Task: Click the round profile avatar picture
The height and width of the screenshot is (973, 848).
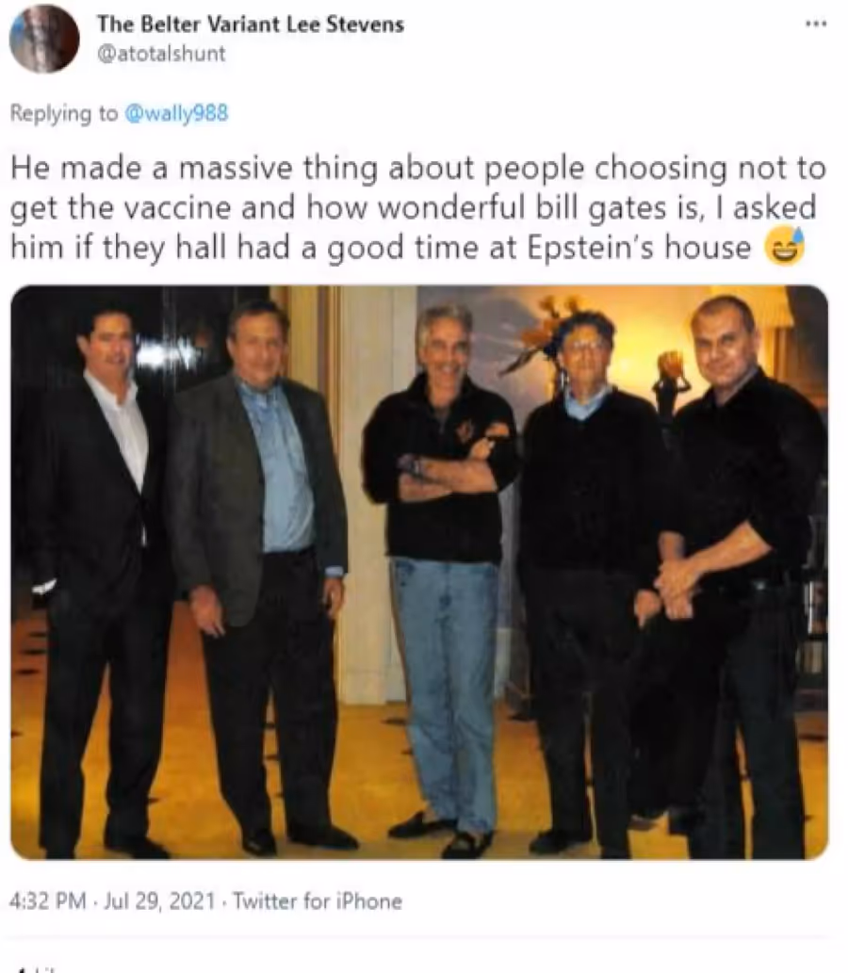Action: [x=44, y=39]
